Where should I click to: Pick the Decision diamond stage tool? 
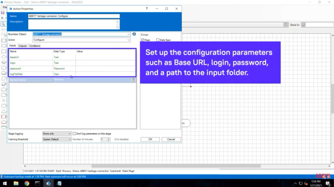tap(4, 57)
